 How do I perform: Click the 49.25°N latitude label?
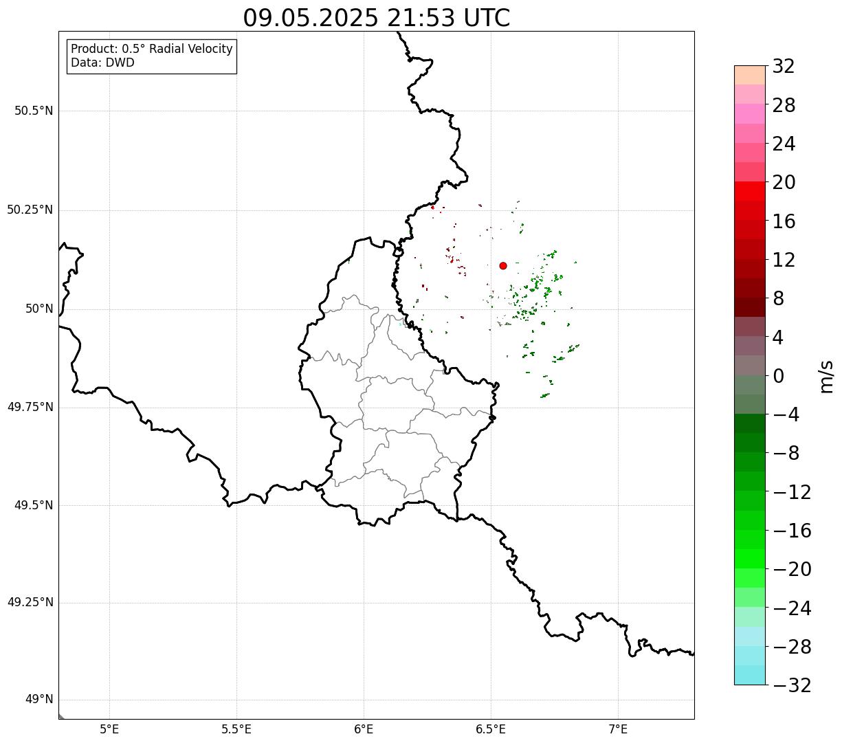tap(30, 602)
